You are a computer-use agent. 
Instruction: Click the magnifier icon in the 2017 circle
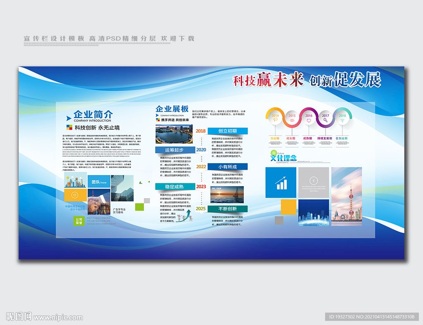point(326,120)
